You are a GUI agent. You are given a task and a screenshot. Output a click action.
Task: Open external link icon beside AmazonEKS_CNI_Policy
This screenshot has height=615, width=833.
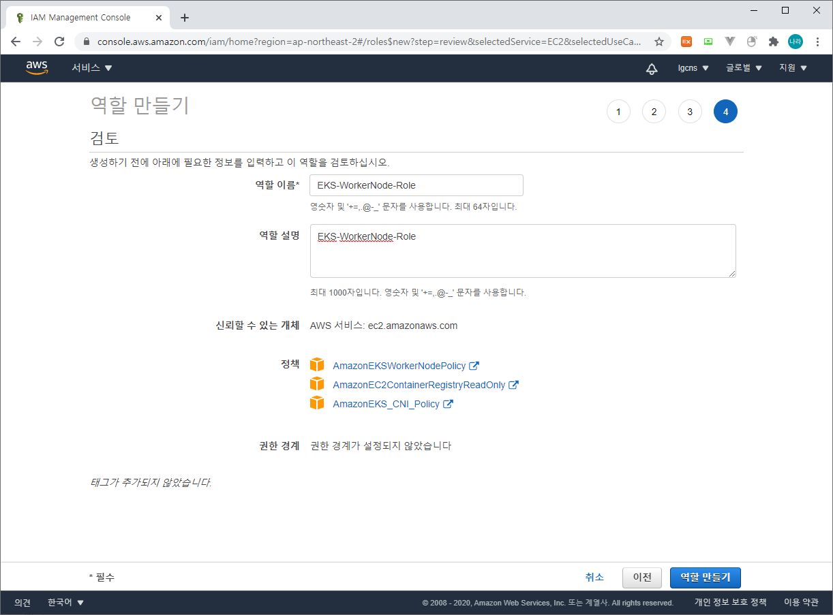(x=448, y=404)
